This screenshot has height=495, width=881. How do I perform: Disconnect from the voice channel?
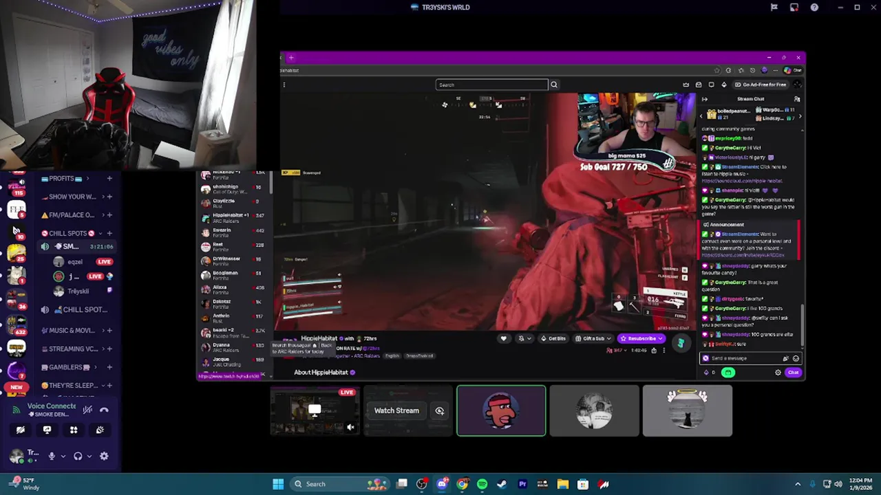[x=104, y=410]
